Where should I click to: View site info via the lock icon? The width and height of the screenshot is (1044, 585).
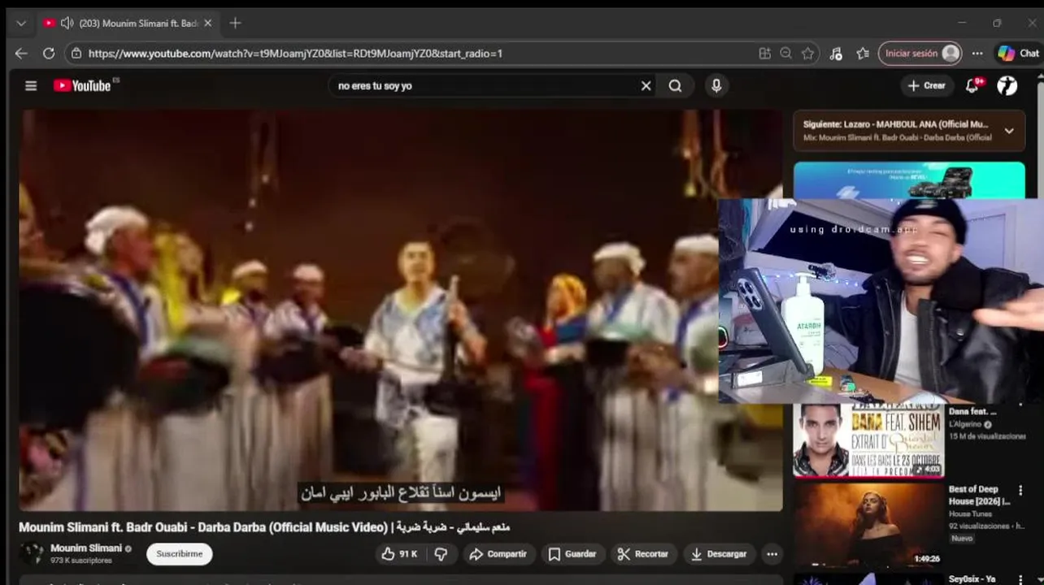coord(76,53)
